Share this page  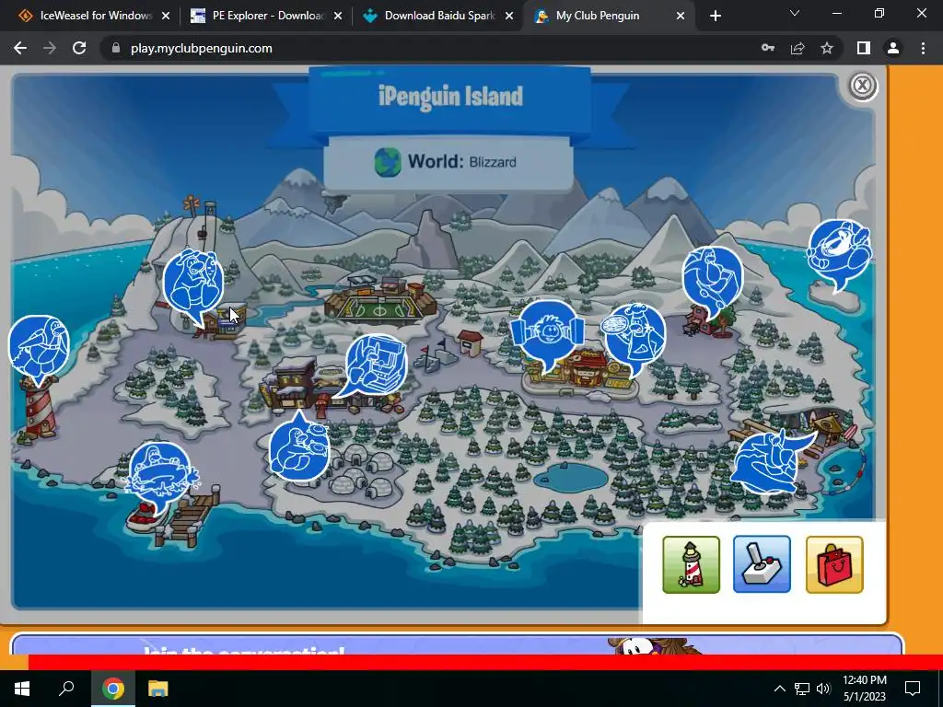point(797,48)
